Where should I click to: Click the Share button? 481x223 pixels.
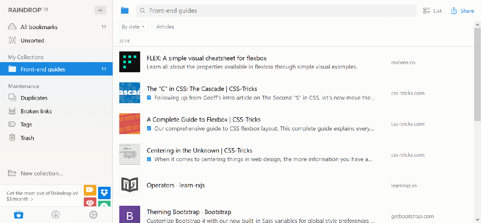pyautogui.click(x=463, y=11)
